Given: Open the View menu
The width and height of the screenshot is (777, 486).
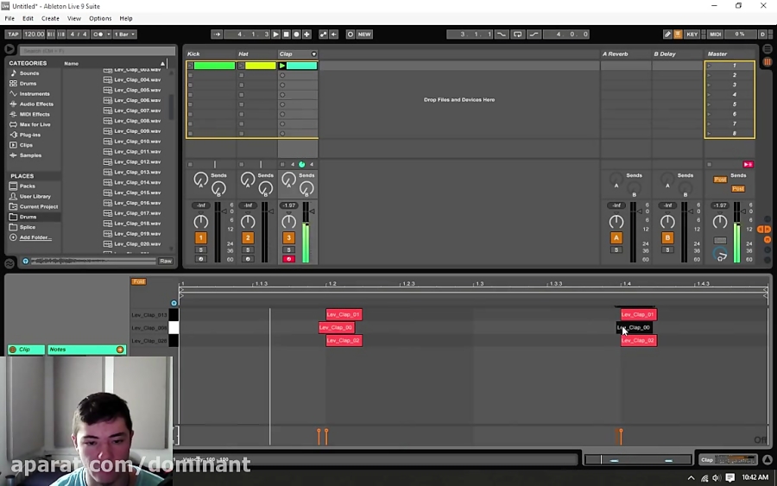Looking at the screenshot, I should [74, 18].
